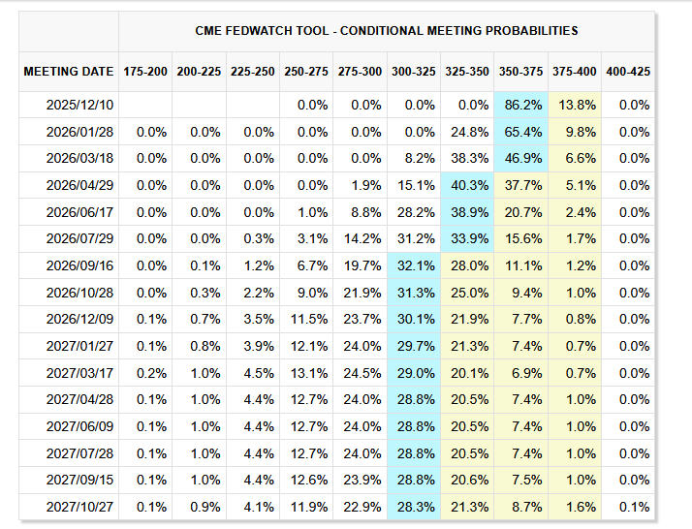
Task: Click the table title 'CME FedWatch Tool' heading
Action: (x=386, y=31)
